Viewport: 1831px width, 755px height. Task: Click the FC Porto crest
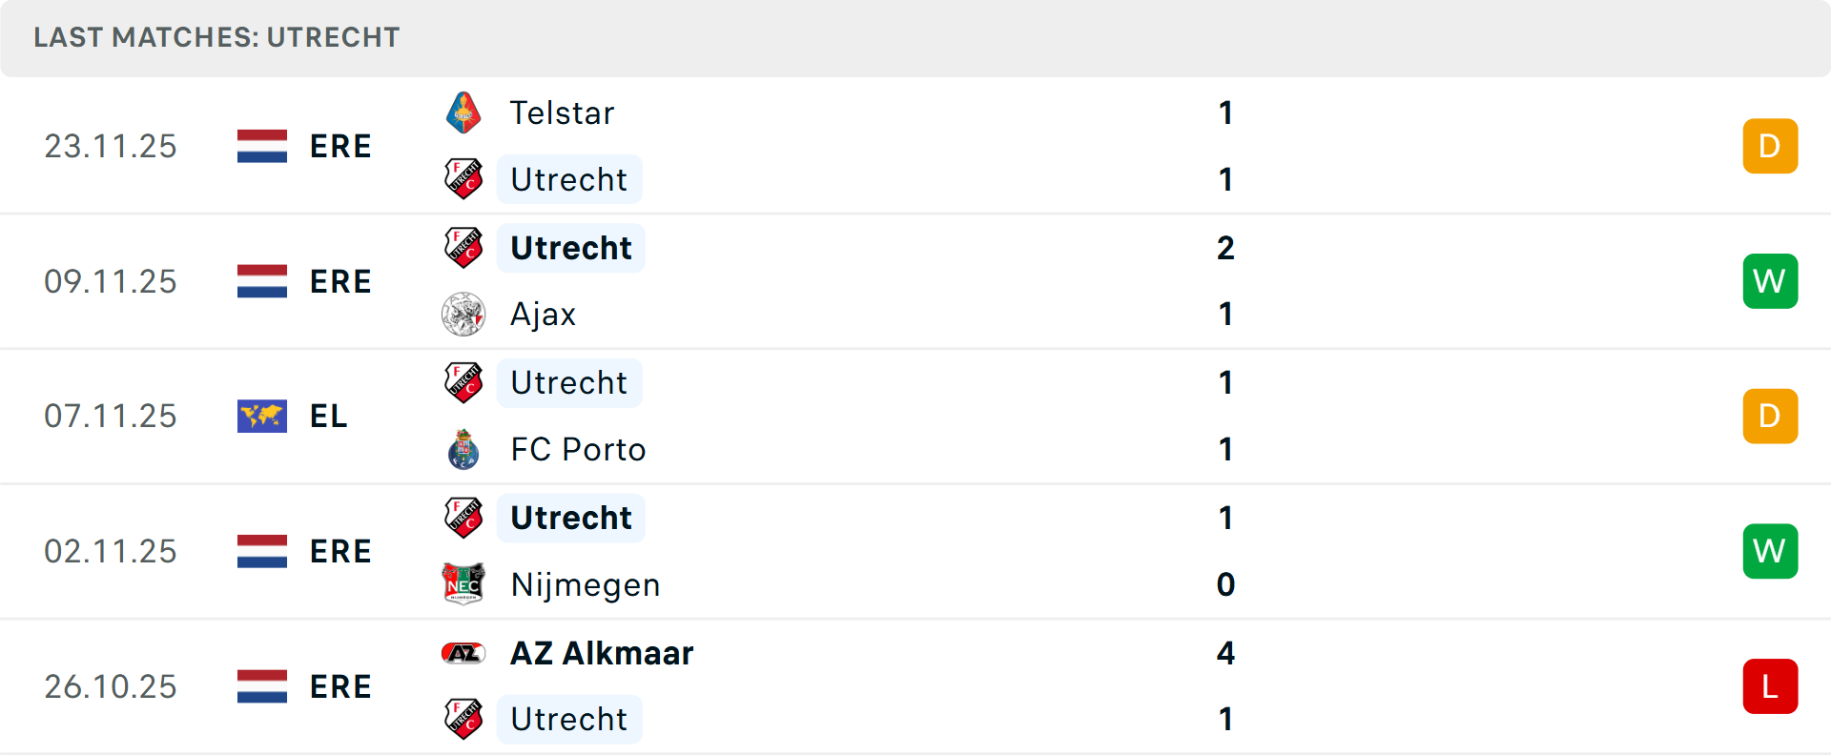[464, 449]
